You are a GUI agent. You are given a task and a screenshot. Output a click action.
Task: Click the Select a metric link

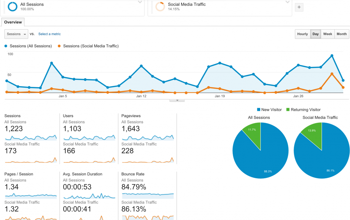point(50,34)
